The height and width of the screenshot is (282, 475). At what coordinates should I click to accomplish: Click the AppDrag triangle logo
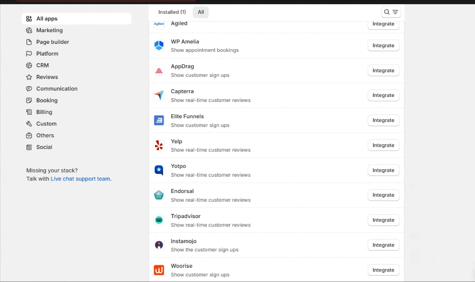click(x=159, y=71)
